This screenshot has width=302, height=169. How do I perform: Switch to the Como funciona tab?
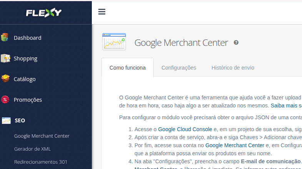128,68
